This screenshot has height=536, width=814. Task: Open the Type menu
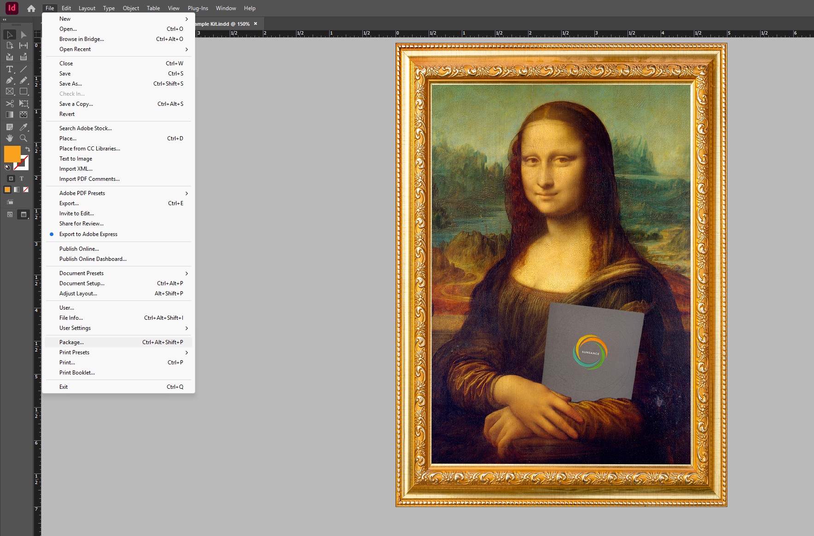tap(109, 8)
